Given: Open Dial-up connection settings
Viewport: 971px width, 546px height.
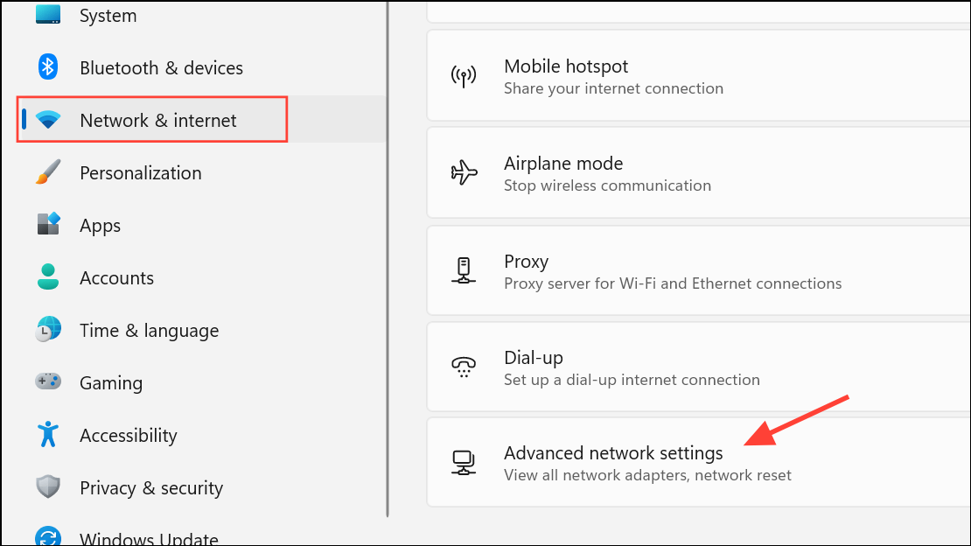Looking at the screenshot, I should 699,367.
